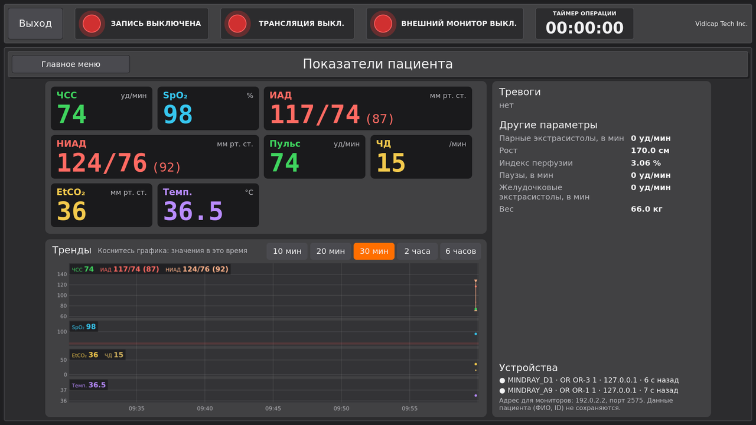Click the 'Выход' exit button

pyautogui.click(x=35, y=24)
